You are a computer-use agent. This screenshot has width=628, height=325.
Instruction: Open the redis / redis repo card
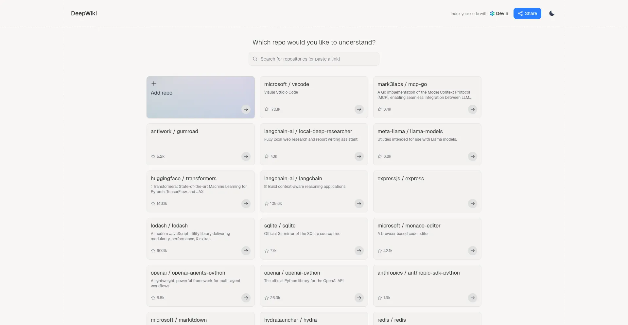coord(427,319)
